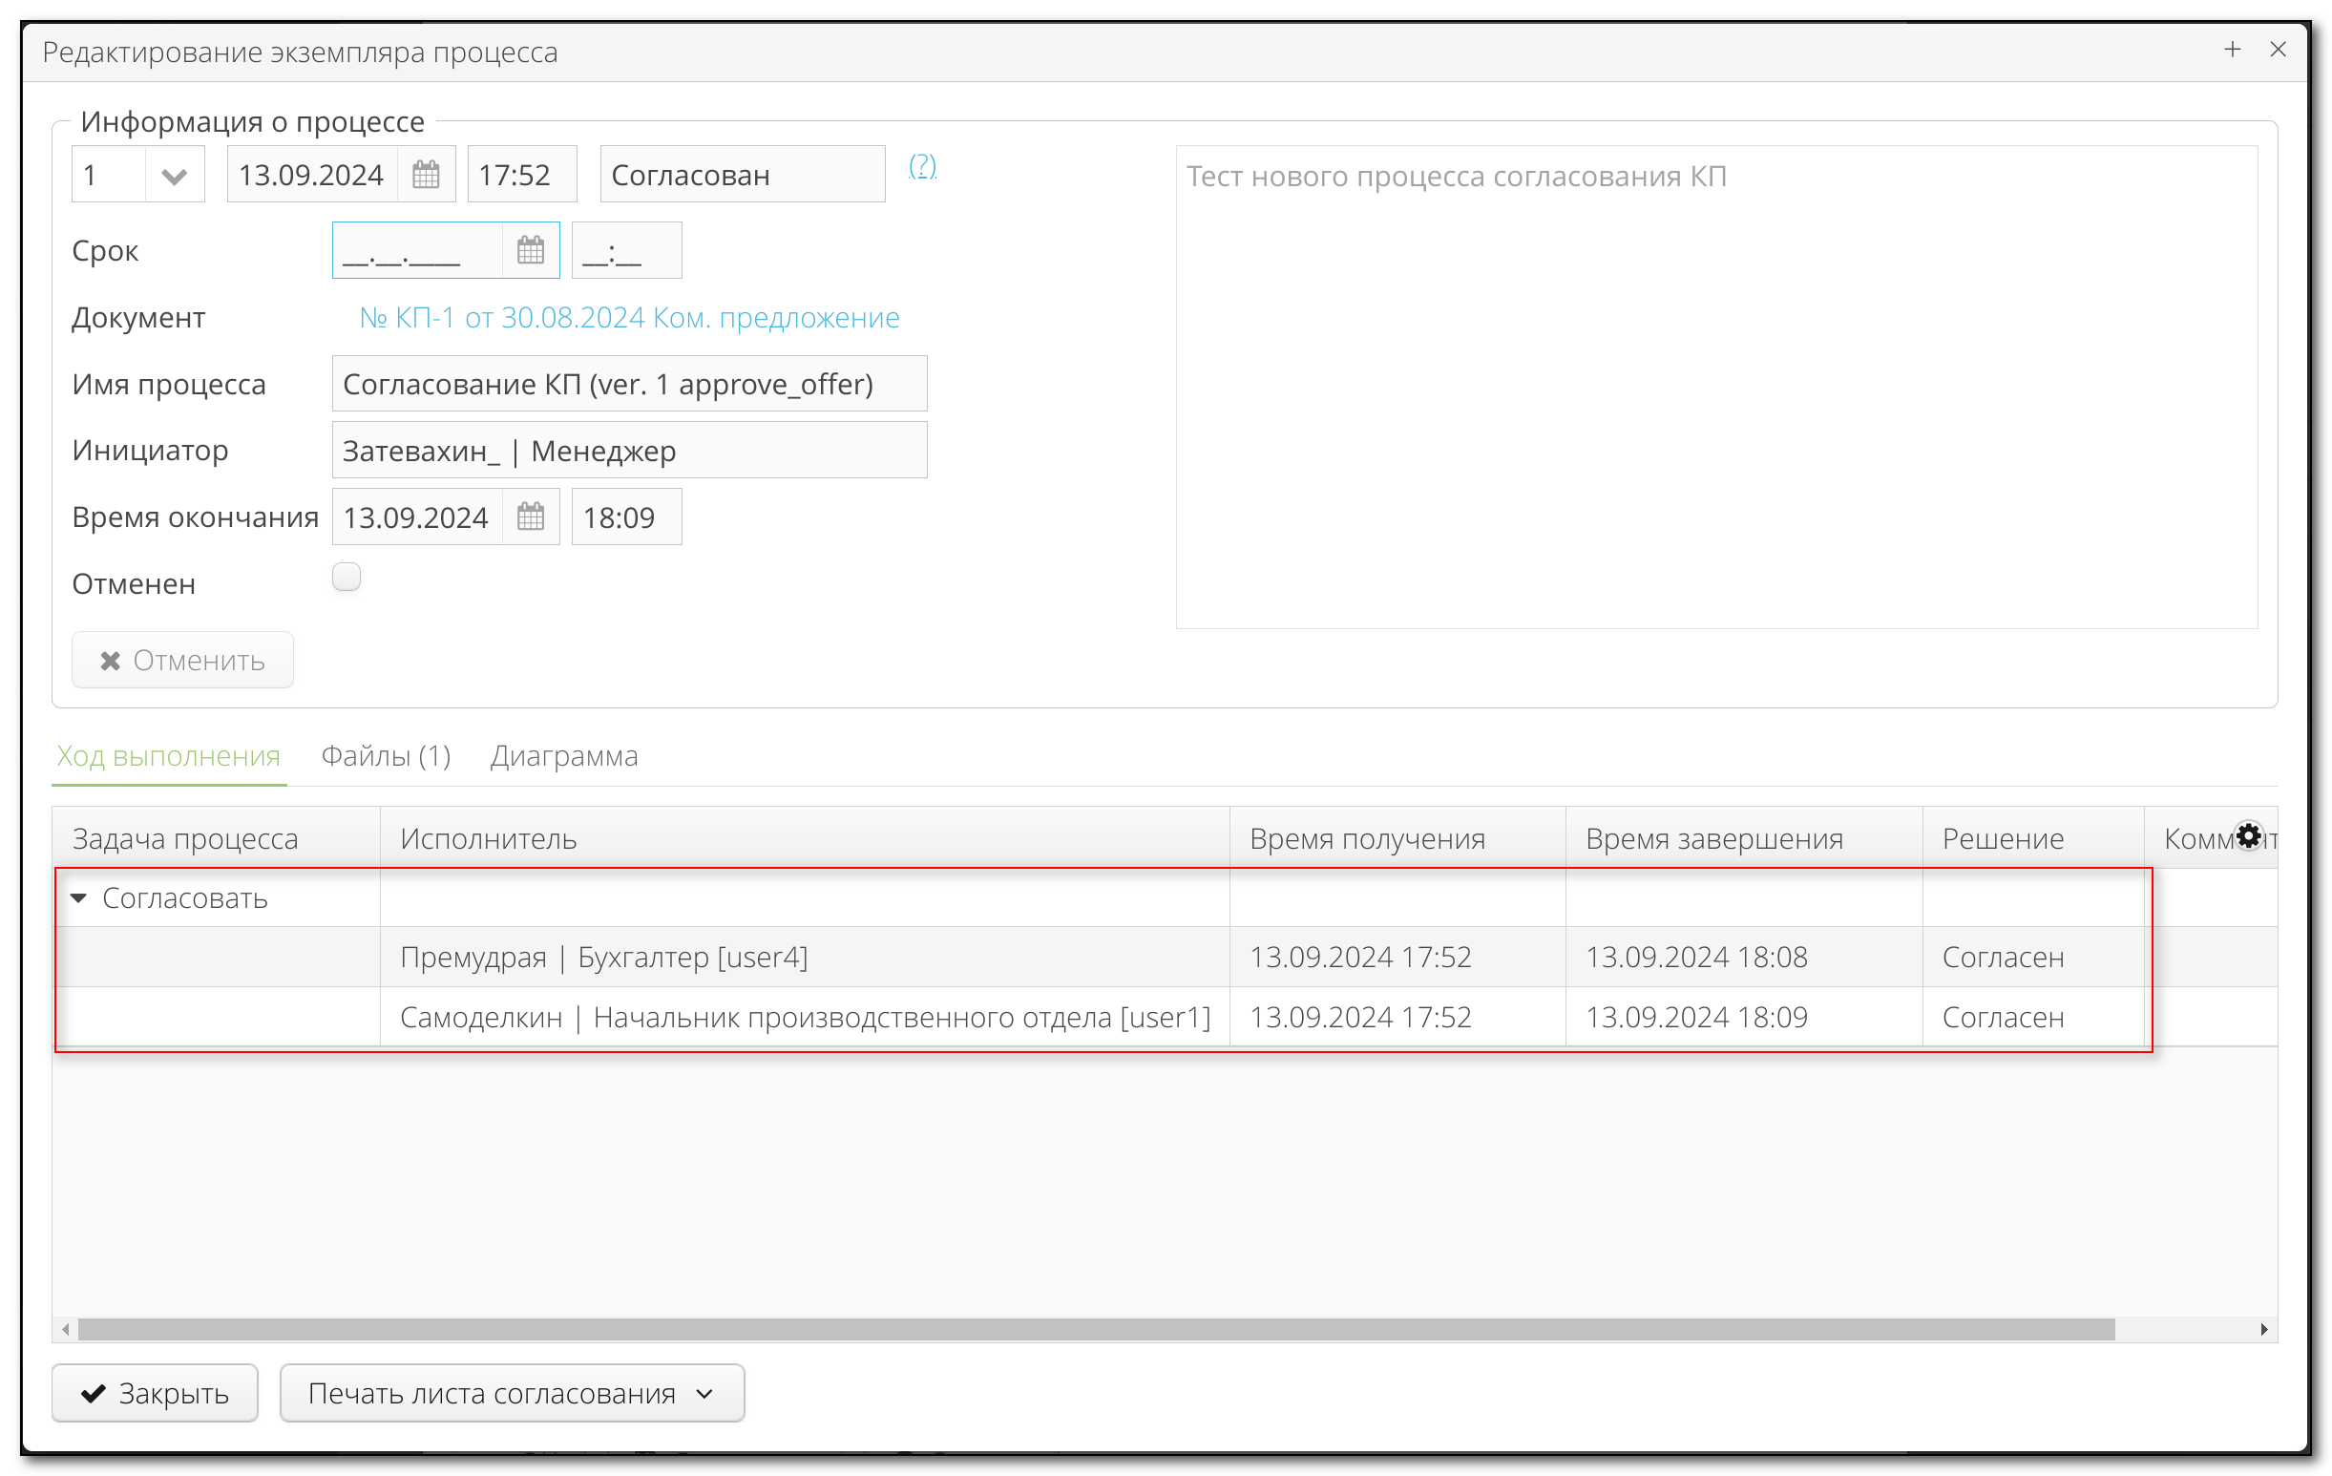Open document link № КП-1 от 30.08.2024
Viewport: 2332px width, 1476px height.
point(627,317)
